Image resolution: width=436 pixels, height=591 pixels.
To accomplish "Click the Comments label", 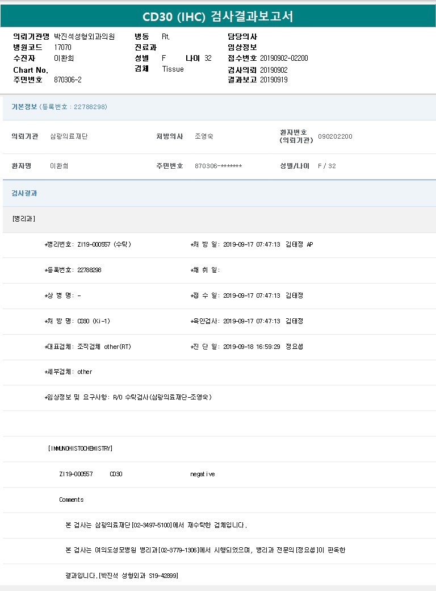I will (x=71, y=500).
